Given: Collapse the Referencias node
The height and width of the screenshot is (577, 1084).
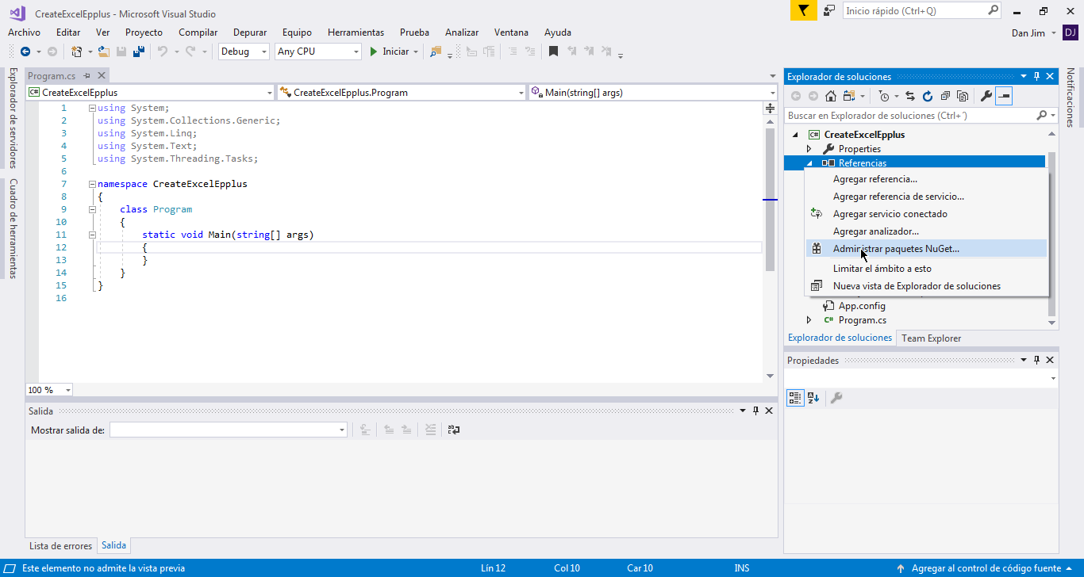Looking at the screenshot, I should point(809,163).
